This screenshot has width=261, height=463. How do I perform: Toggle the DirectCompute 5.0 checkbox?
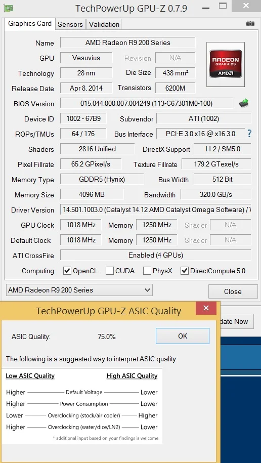185,271
